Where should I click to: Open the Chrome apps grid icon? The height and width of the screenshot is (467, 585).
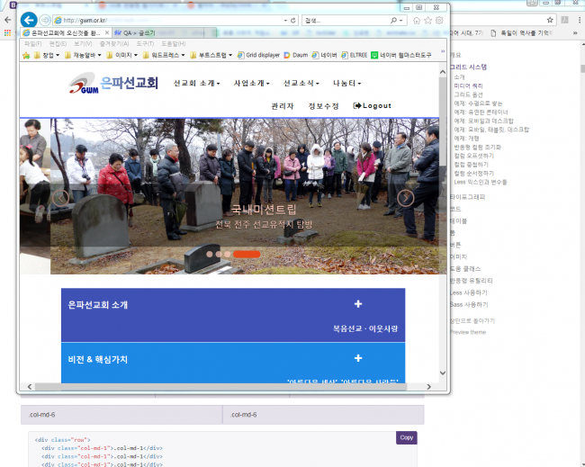click(x=7, y=33)
